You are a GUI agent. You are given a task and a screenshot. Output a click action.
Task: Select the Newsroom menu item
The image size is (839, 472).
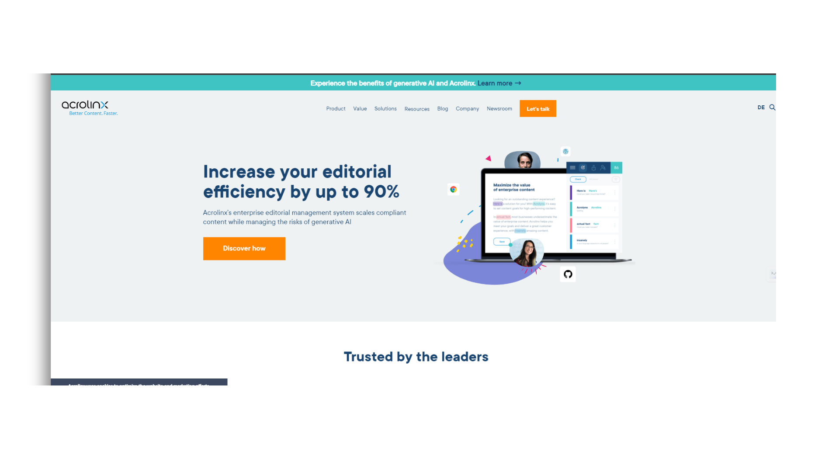pyautogui.click(x=499, y=108)
